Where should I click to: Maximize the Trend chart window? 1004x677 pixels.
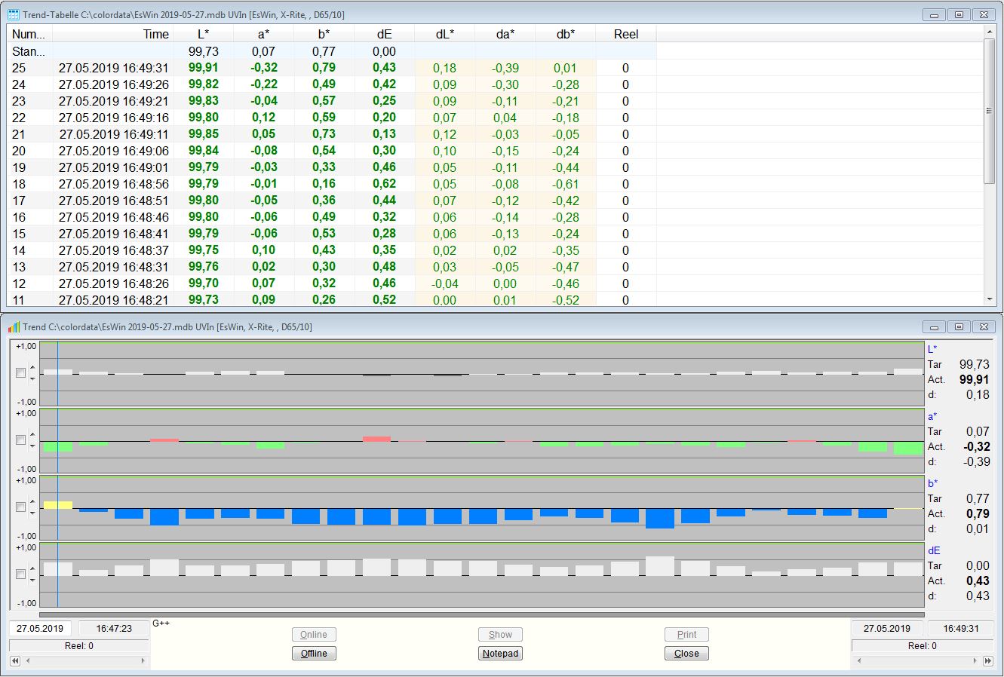(x=959, y=326)
